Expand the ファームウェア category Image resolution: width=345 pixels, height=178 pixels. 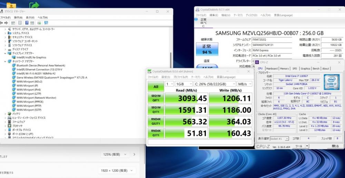[5, 122]
